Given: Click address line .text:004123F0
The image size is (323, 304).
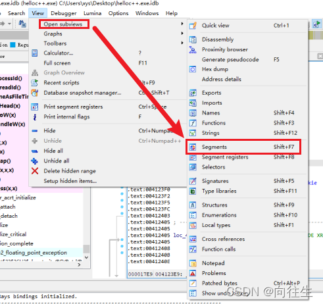Looking at the screenshot, I should (149, 190).
